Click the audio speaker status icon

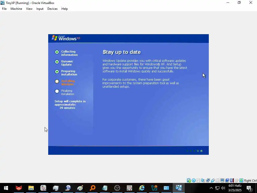click(203, 180)
